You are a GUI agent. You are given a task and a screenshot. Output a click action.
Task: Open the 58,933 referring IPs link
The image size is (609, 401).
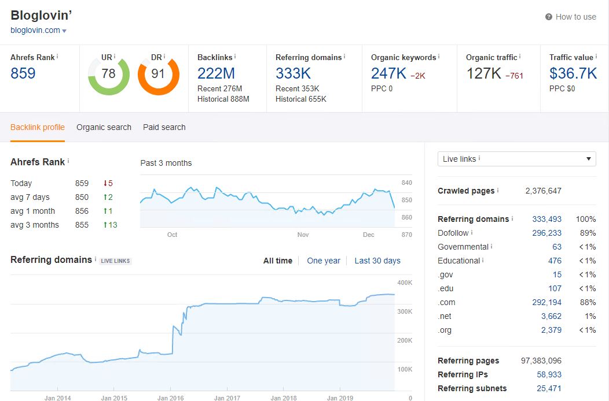[549, 374]
